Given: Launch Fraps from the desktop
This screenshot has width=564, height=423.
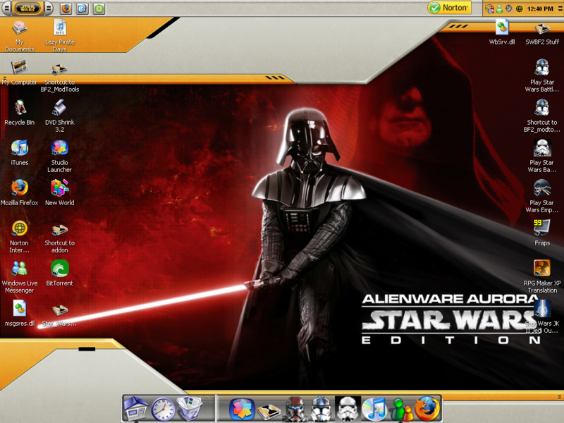Looking at the screenshot, I should 542,233.
